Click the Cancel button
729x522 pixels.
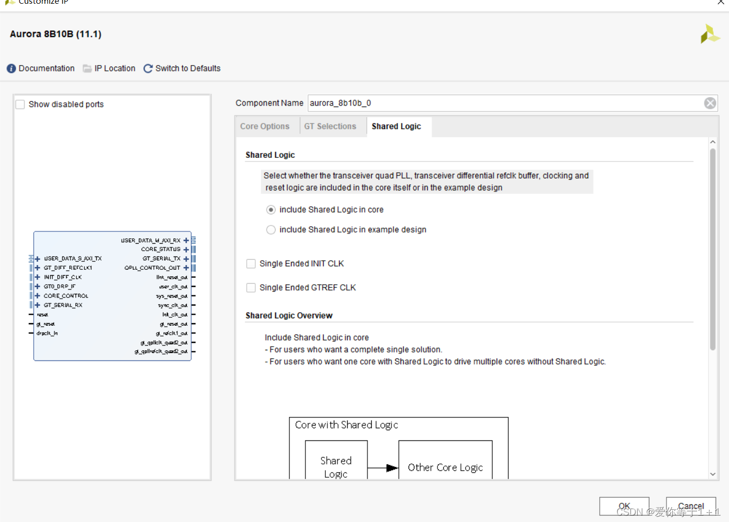(x=691, y=506)
